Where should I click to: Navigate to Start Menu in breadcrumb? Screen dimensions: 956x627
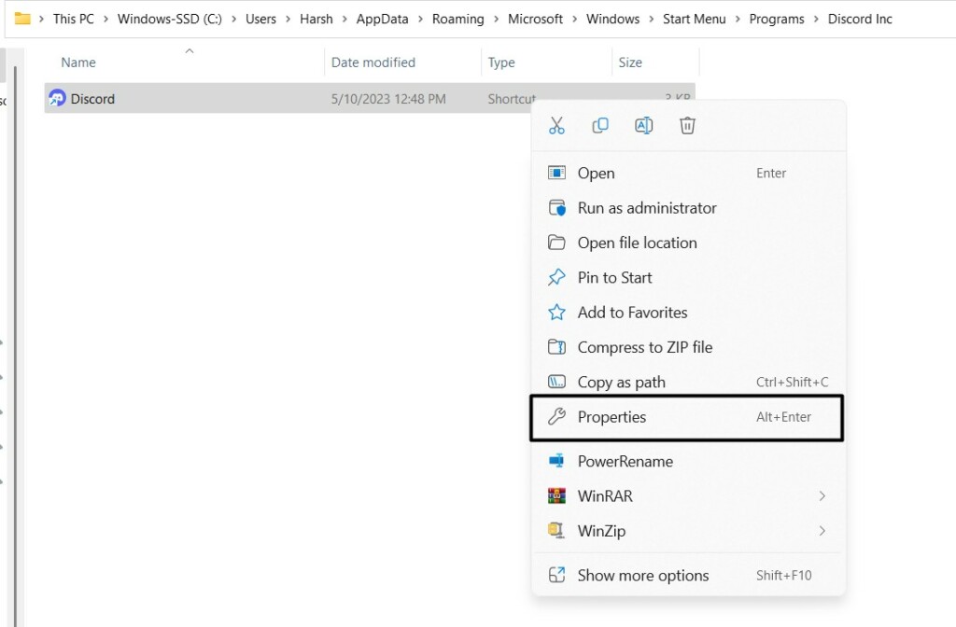[x=694, y=19]
